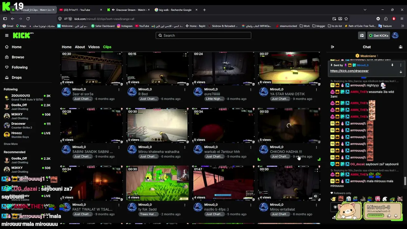Expand the pinned message down arrow
This screenshot has height=229, width=407.
401,72
